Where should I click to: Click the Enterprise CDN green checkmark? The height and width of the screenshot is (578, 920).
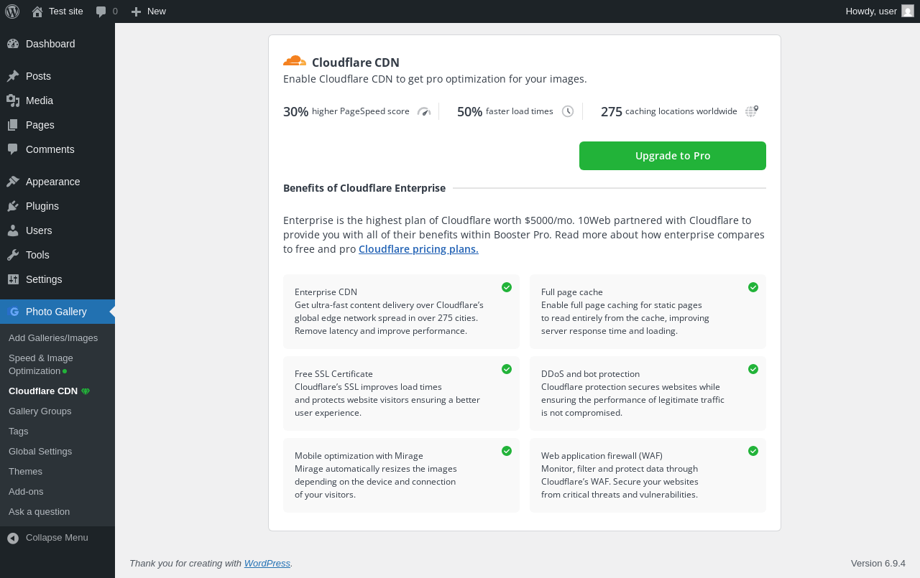pyautogui.click(x=507, y=287)
